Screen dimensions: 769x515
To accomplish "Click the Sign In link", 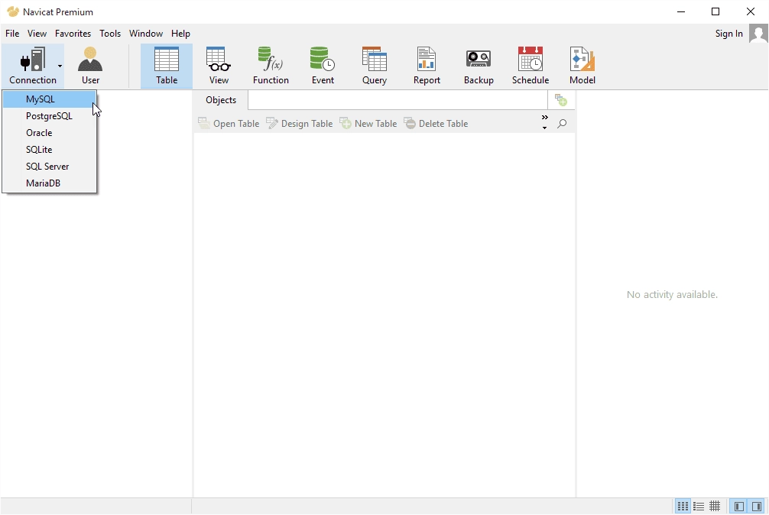I will tap(728, 34).
